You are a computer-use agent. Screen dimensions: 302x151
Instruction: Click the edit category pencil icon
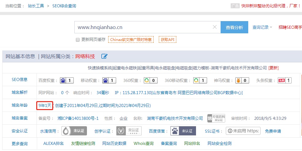104,56
